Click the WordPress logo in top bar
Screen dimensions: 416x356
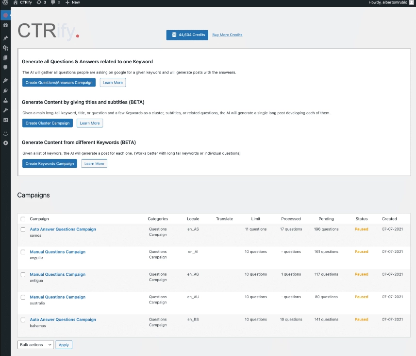pyautogui.click(x=5, y=2)
